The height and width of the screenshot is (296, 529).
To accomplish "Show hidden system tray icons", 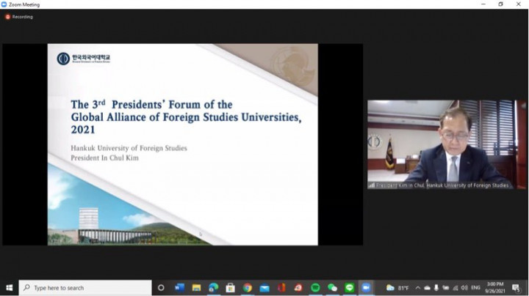I will pyautogui.click(x=417, y=288).
